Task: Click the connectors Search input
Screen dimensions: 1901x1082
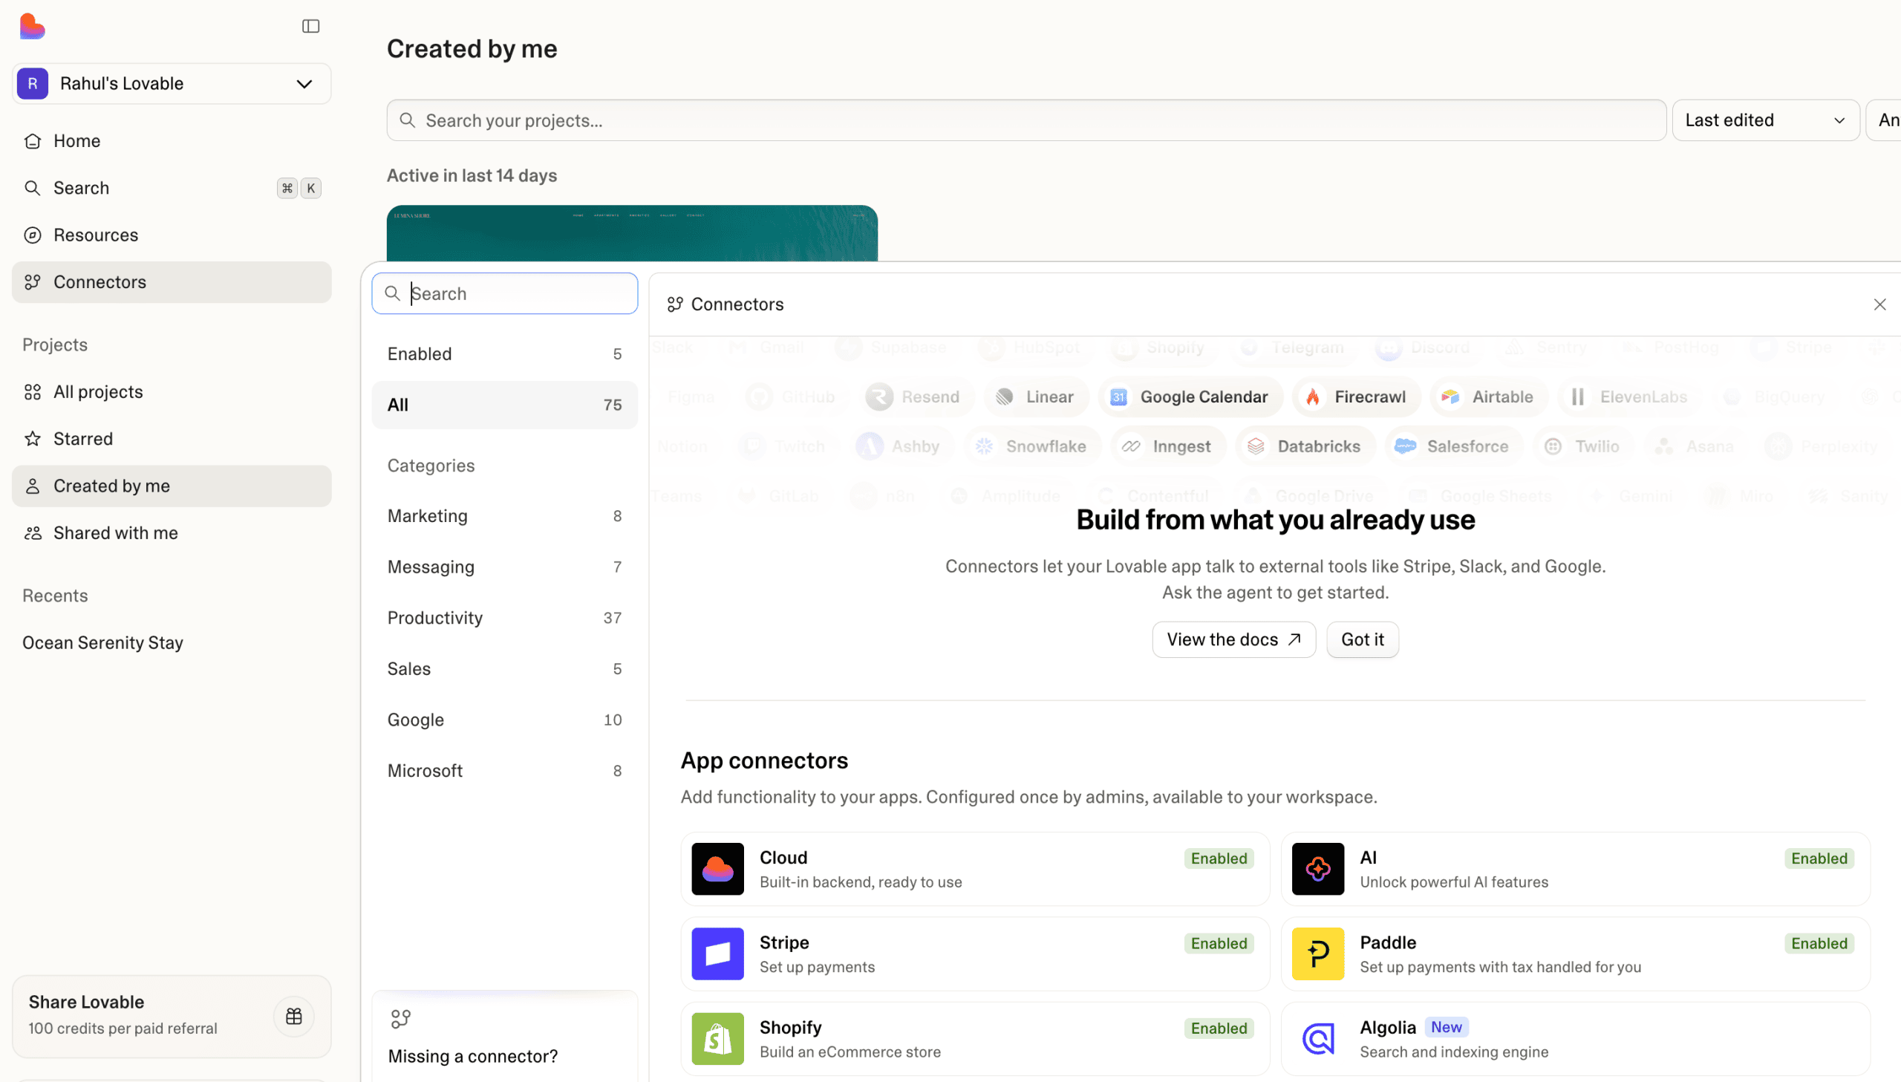Action: pyautogui.click(x=504, y=293)
